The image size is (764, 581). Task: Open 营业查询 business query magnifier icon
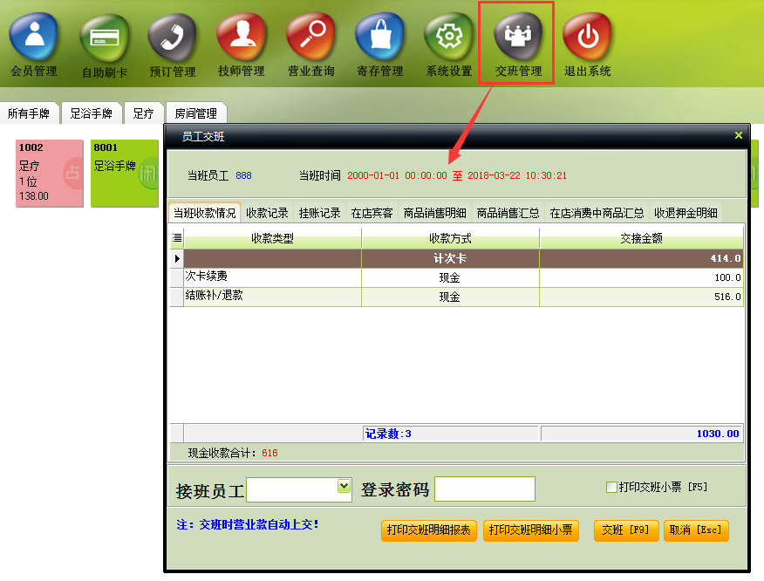pos(310,37)
